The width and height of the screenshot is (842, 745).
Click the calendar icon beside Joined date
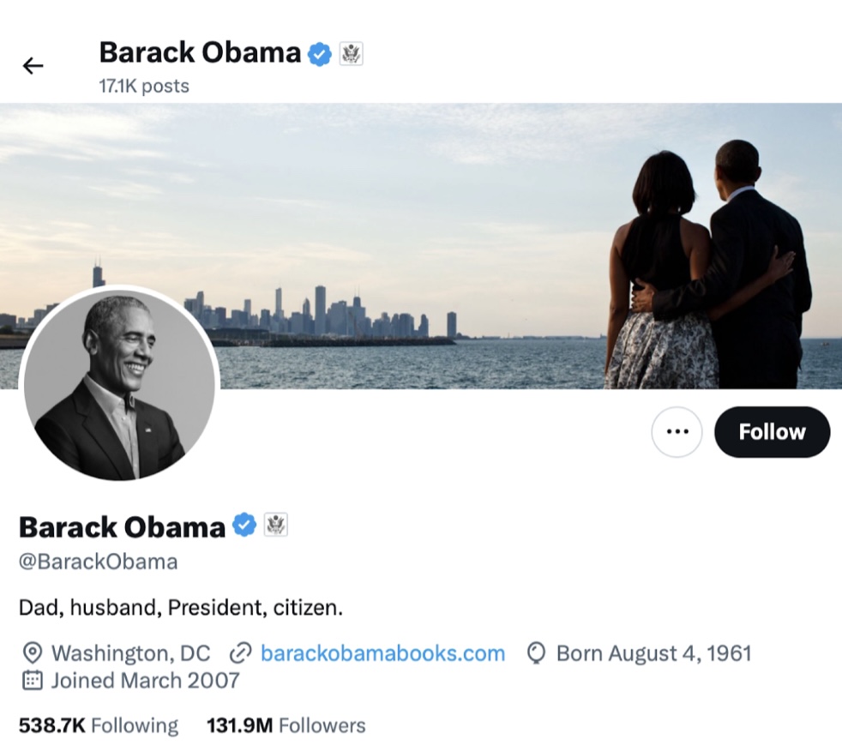point(31,681)
